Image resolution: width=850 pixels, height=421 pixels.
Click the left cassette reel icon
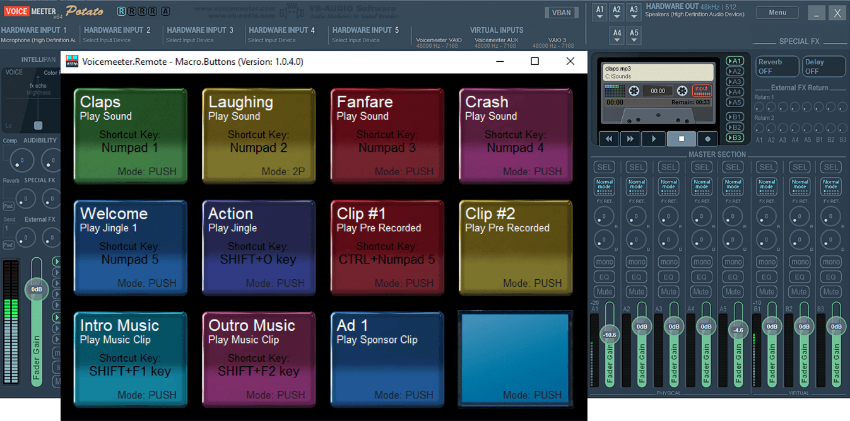tap(634, 91)
